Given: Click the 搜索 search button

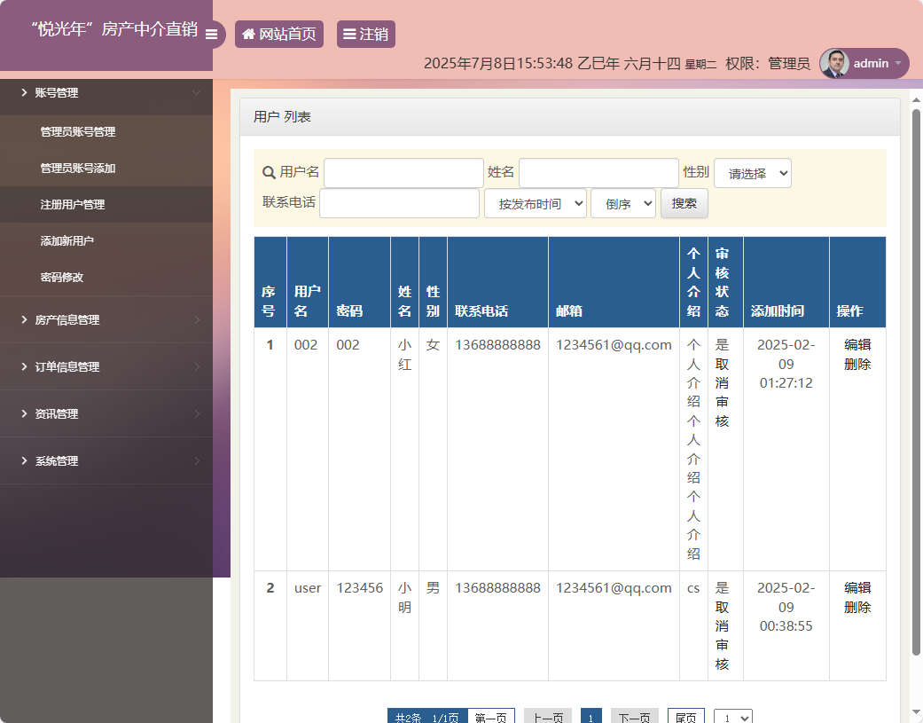Looking at the screenshot, I should point(682,202).
